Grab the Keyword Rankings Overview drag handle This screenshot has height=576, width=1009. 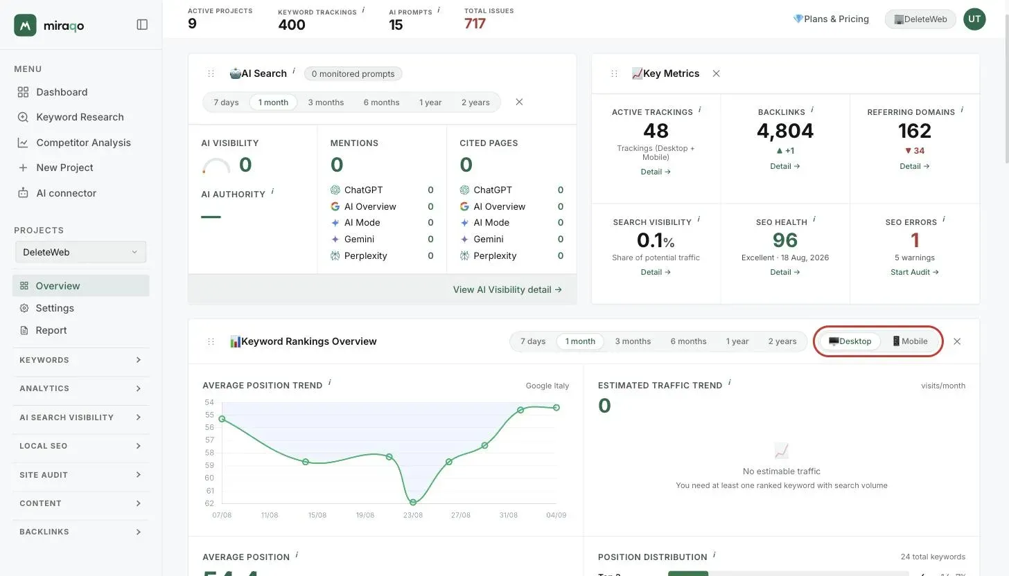click(211, 341)
